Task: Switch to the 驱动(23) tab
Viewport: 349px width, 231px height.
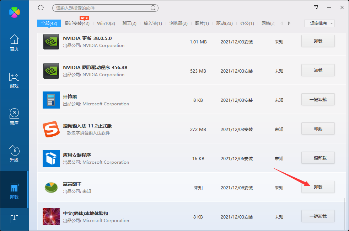Action: 224,23
